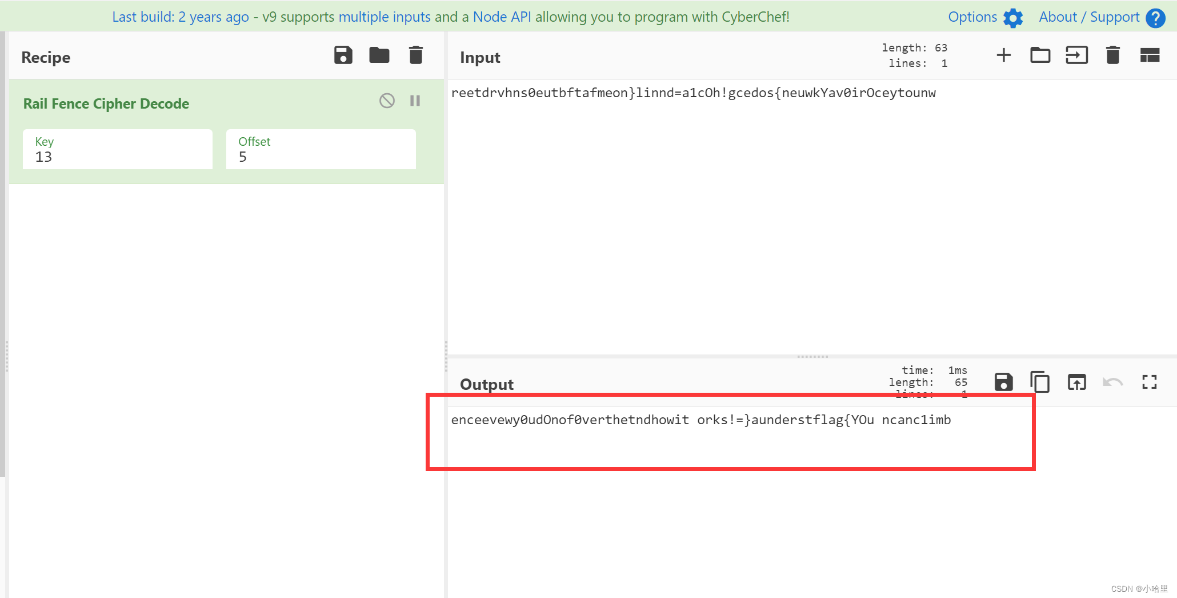The width and height of the screenshot is (1177, 598).
Task: Open file as input
Action: 1077,55
